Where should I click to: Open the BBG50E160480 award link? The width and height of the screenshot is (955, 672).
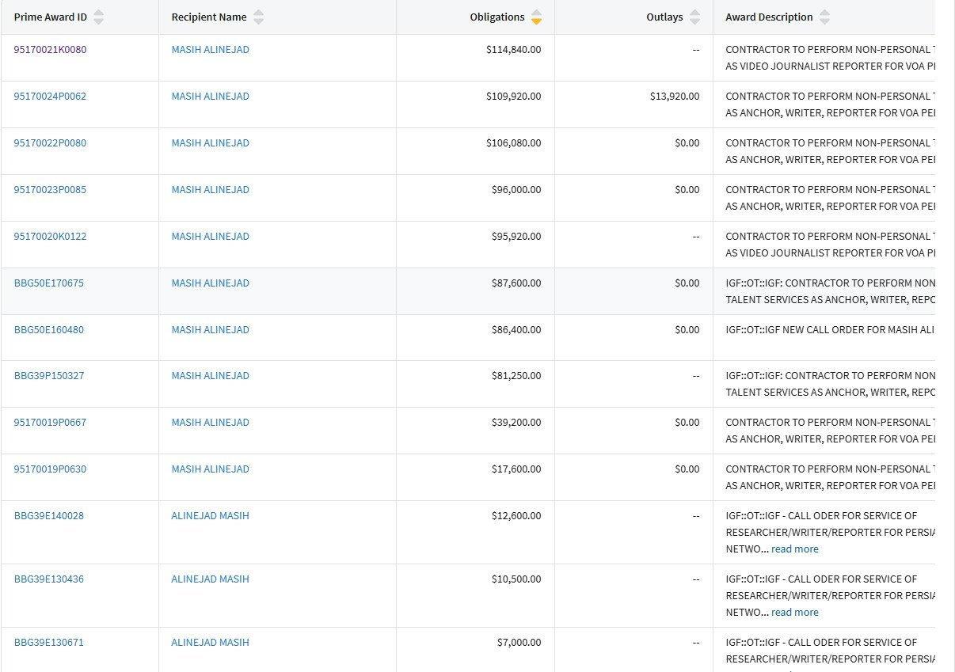click(x=48, y=330)
